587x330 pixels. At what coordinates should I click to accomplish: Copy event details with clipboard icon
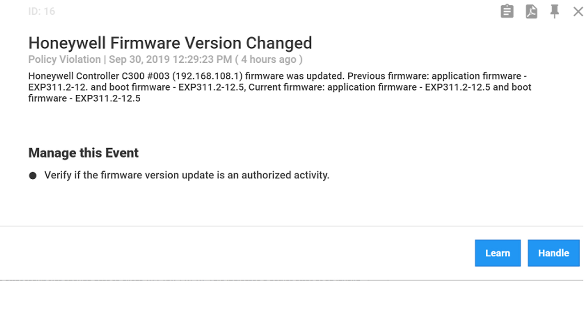coord(507,11)
